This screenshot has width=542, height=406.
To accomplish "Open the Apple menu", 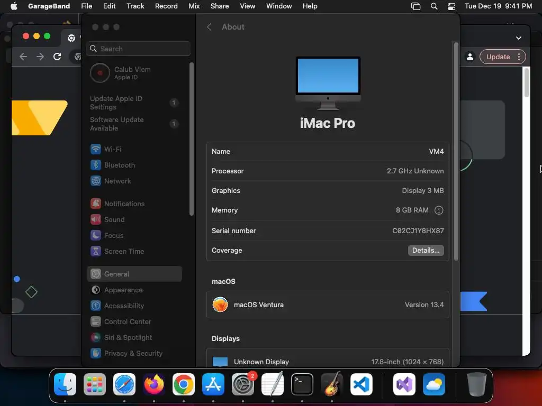I will click(14, 6).
